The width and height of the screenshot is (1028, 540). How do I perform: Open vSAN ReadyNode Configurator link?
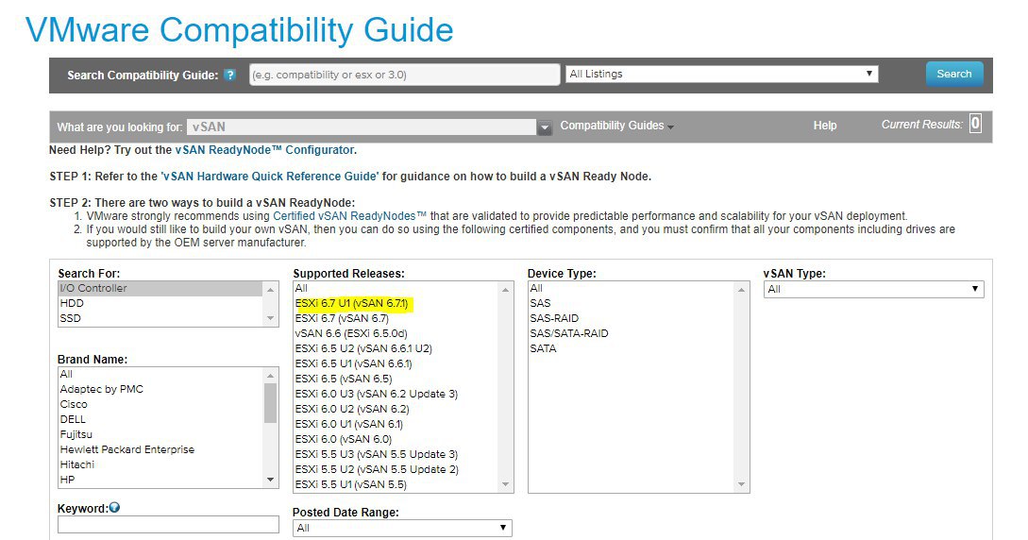pos(264,150)
